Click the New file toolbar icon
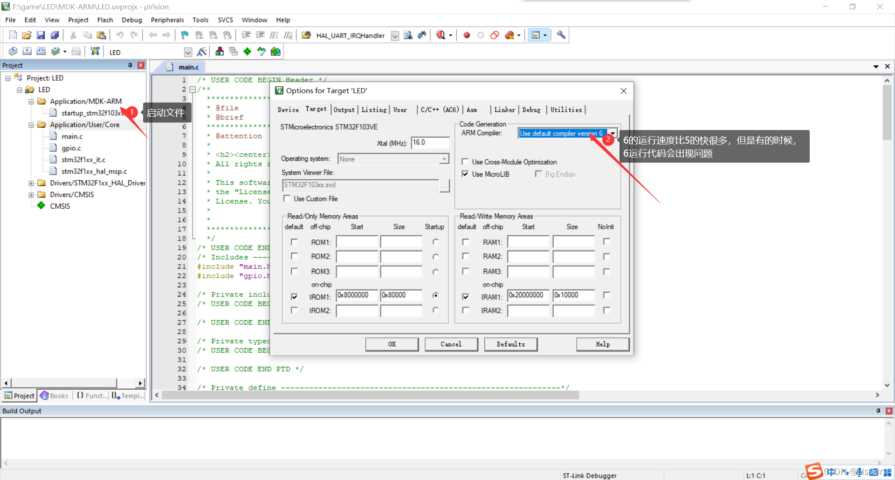Viewport: 895px width, 480px height. click(13, 35)
